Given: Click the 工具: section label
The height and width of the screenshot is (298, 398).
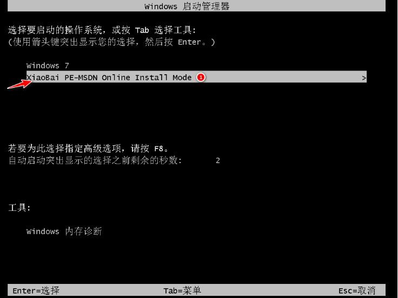Looking at the screenshot, I should 19,208.
